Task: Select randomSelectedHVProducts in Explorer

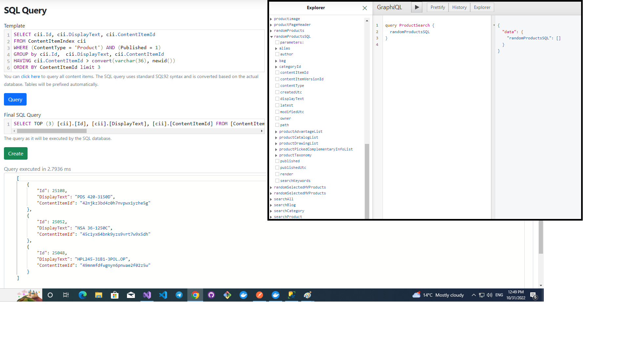Action: click(x=300, y=187)
